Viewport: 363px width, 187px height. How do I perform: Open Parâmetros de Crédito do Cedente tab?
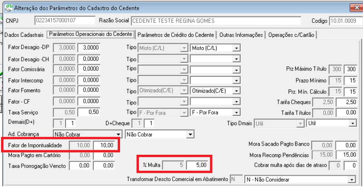[176, 34]
